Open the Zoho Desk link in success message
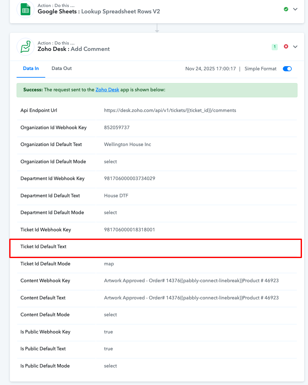The width and height of the screenshot is (308, 385). click(x=107, y=90)
